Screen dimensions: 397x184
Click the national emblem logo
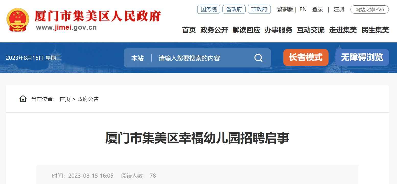click(x=18, y=20)
